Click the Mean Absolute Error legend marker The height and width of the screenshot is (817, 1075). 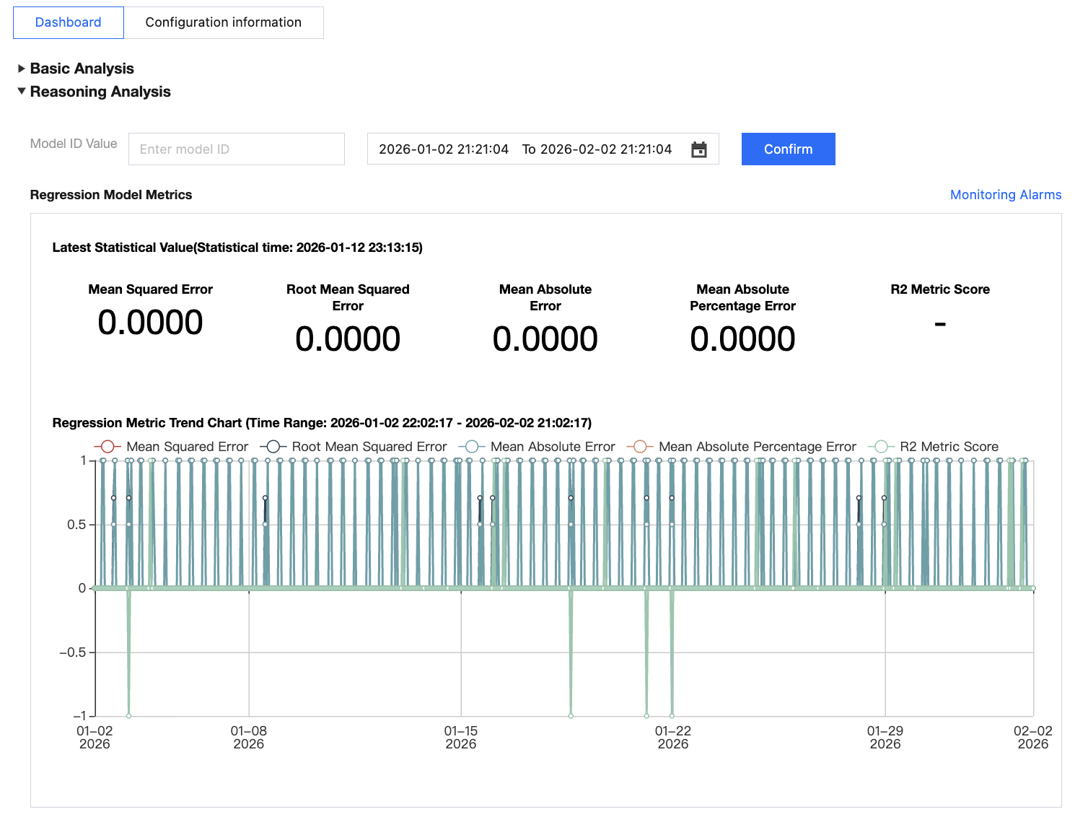click(x=471, y=447)
